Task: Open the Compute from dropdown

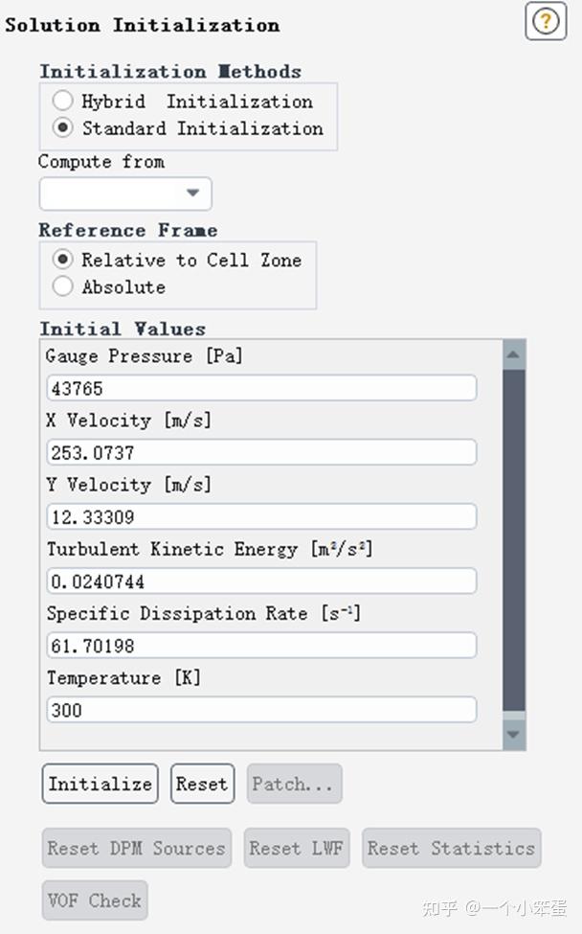Action: click(125, 194)
